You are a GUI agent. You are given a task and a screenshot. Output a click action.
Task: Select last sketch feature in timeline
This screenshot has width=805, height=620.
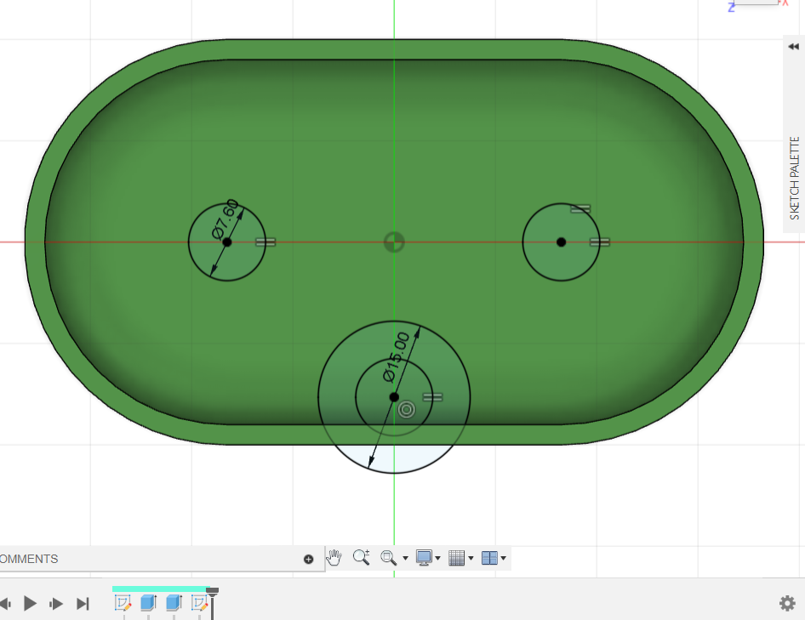pyautogui.click(x=199, y=603)
